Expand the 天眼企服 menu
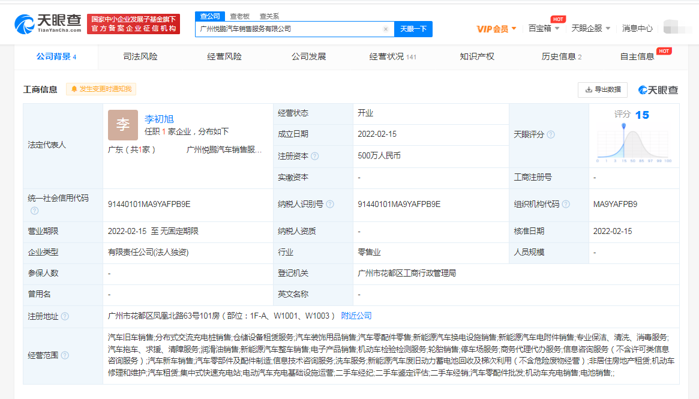The width and height of the screenshot is (699, 399). [590, 29]
